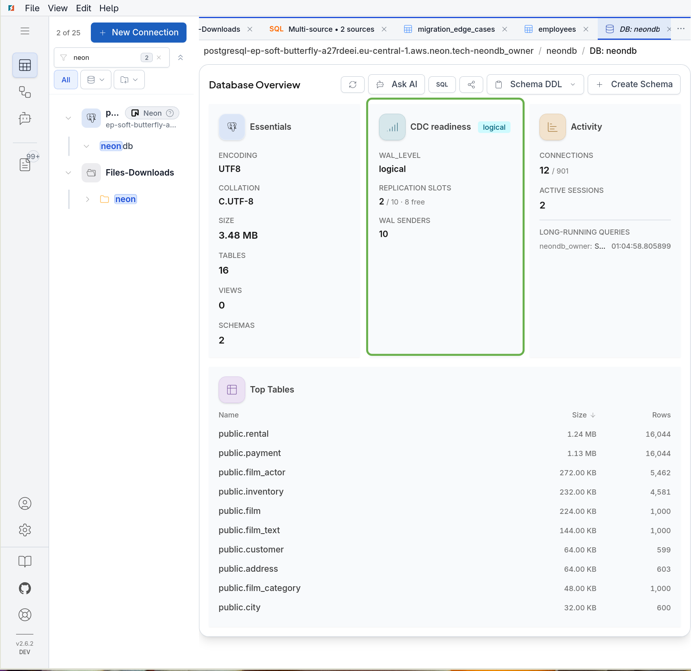Open the Help menu
This screenshot has height=671, width=691.
[x=109, y=8]
